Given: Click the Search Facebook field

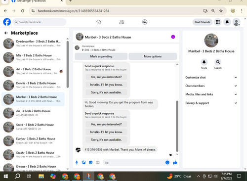Looking at the screenshot, I should pos(40,22).
